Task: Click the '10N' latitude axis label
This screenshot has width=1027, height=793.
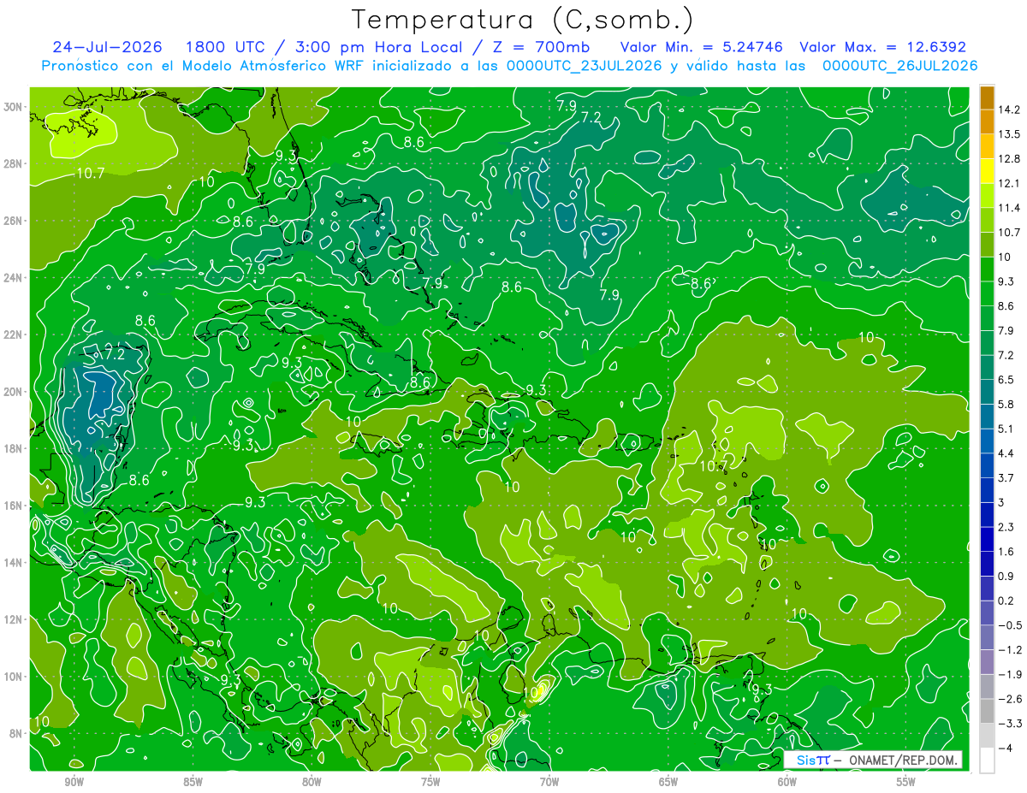Action: point(15,677)
